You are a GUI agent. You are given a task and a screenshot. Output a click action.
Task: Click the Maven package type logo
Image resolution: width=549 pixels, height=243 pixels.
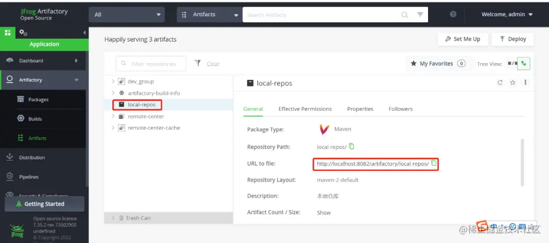pos(324,130)
